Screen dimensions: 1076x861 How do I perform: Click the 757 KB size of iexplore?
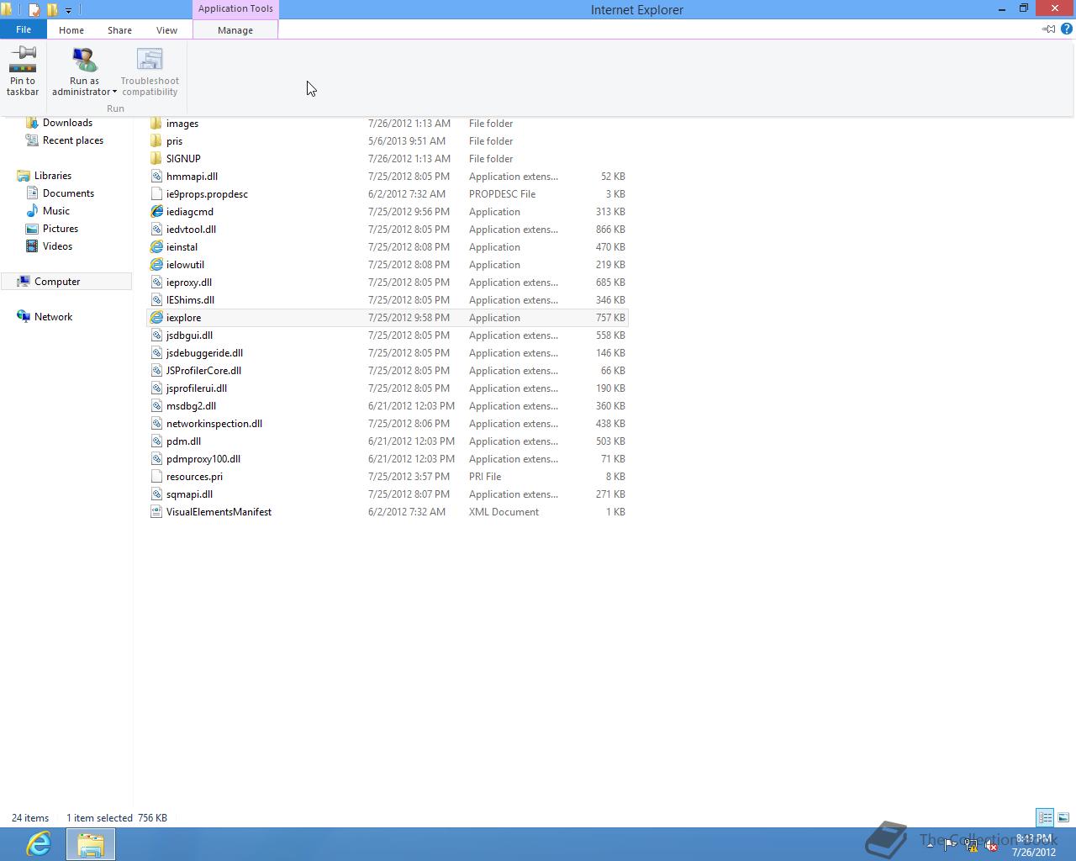[x=611, y=318]
